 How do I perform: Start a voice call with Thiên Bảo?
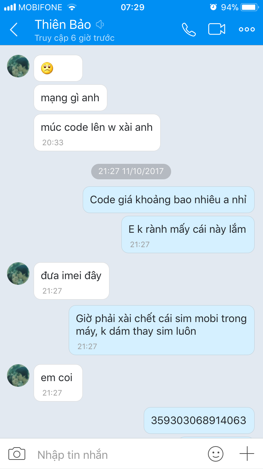tap(189, 30)
